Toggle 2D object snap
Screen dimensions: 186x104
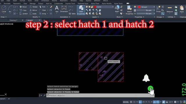pyautogui.click(x=158, y=102)
